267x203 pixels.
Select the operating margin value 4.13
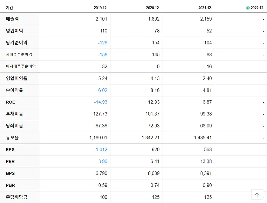click(x=155, y=79)
